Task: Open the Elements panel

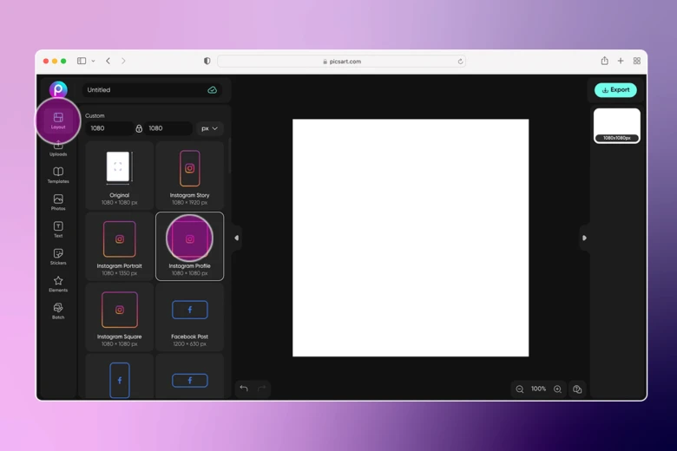Action: tap(58, 284)
